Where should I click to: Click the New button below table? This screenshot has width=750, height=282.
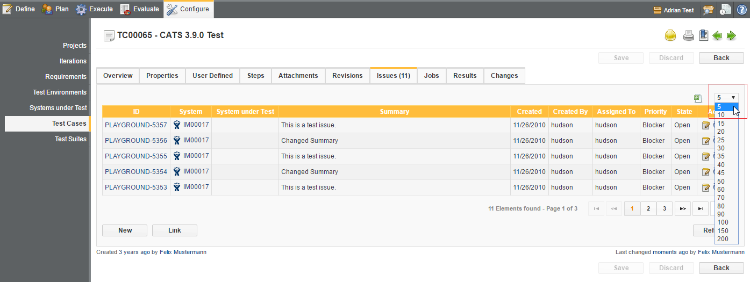125,230
